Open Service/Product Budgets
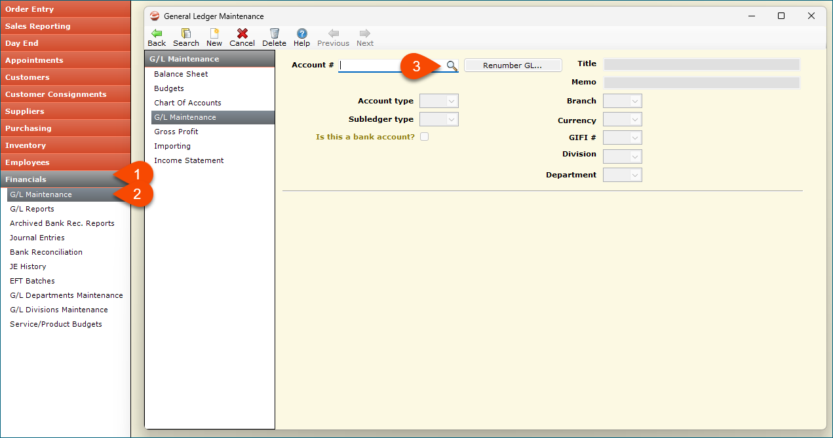Screen dimensions: 833x438 pos(56,324)
